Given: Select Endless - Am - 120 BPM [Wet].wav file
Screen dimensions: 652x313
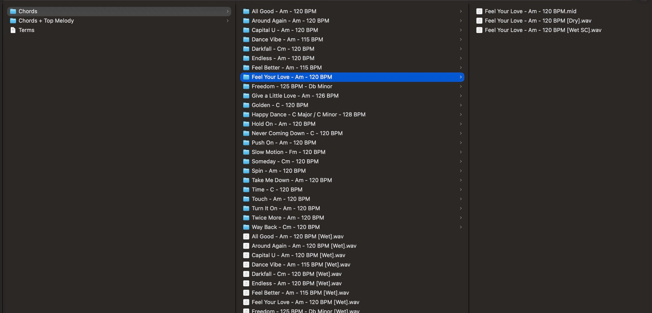Looking at the screenshot, I should [x=296, y=283].
